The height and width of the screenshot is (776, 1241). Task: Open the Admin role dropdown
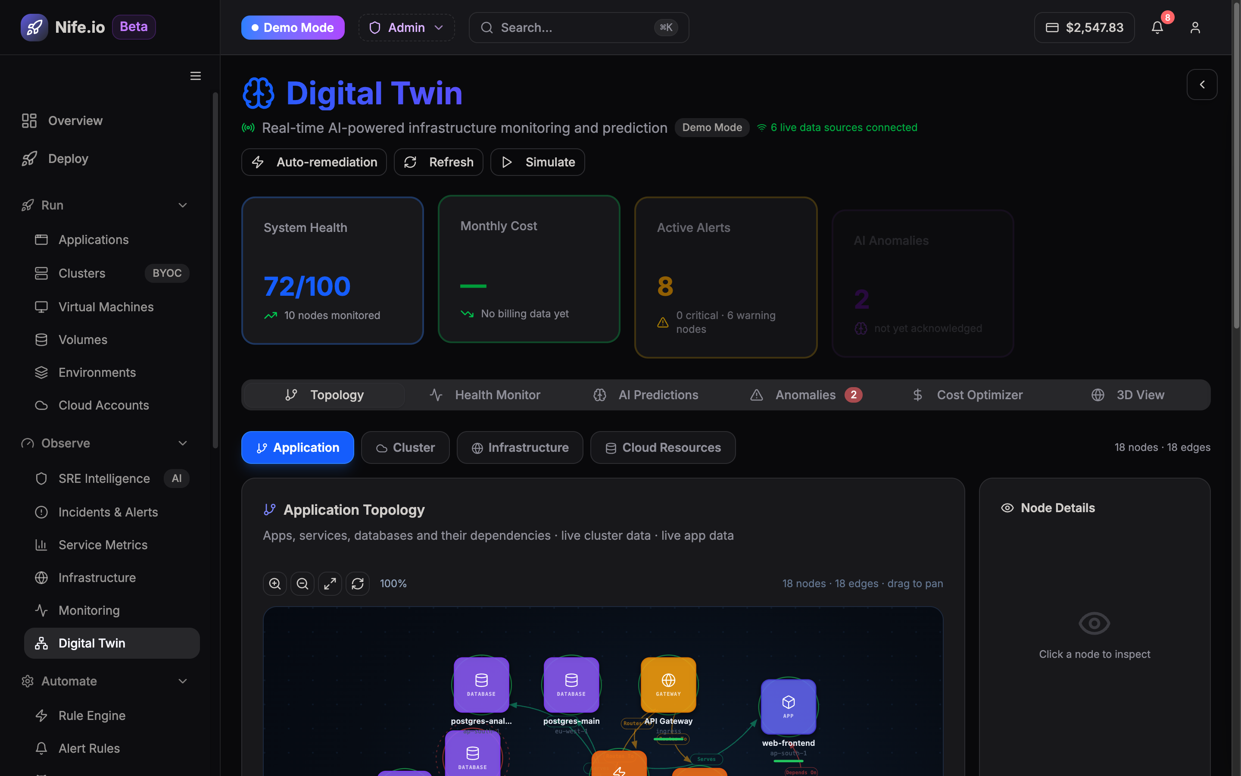pyautogui.click(x=406, y=28)
